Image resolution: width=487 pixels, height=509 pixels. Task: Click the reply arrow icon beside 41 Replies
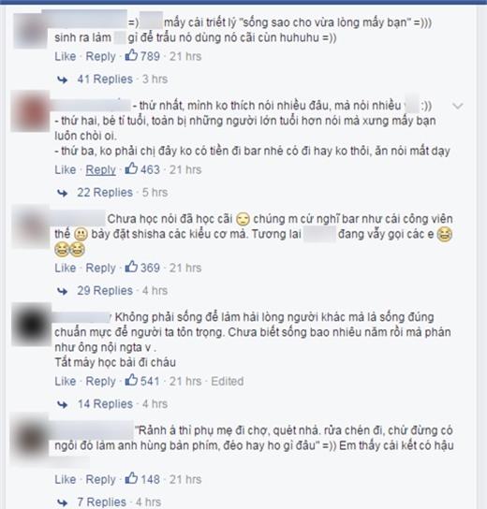click(x=63, y=80)
